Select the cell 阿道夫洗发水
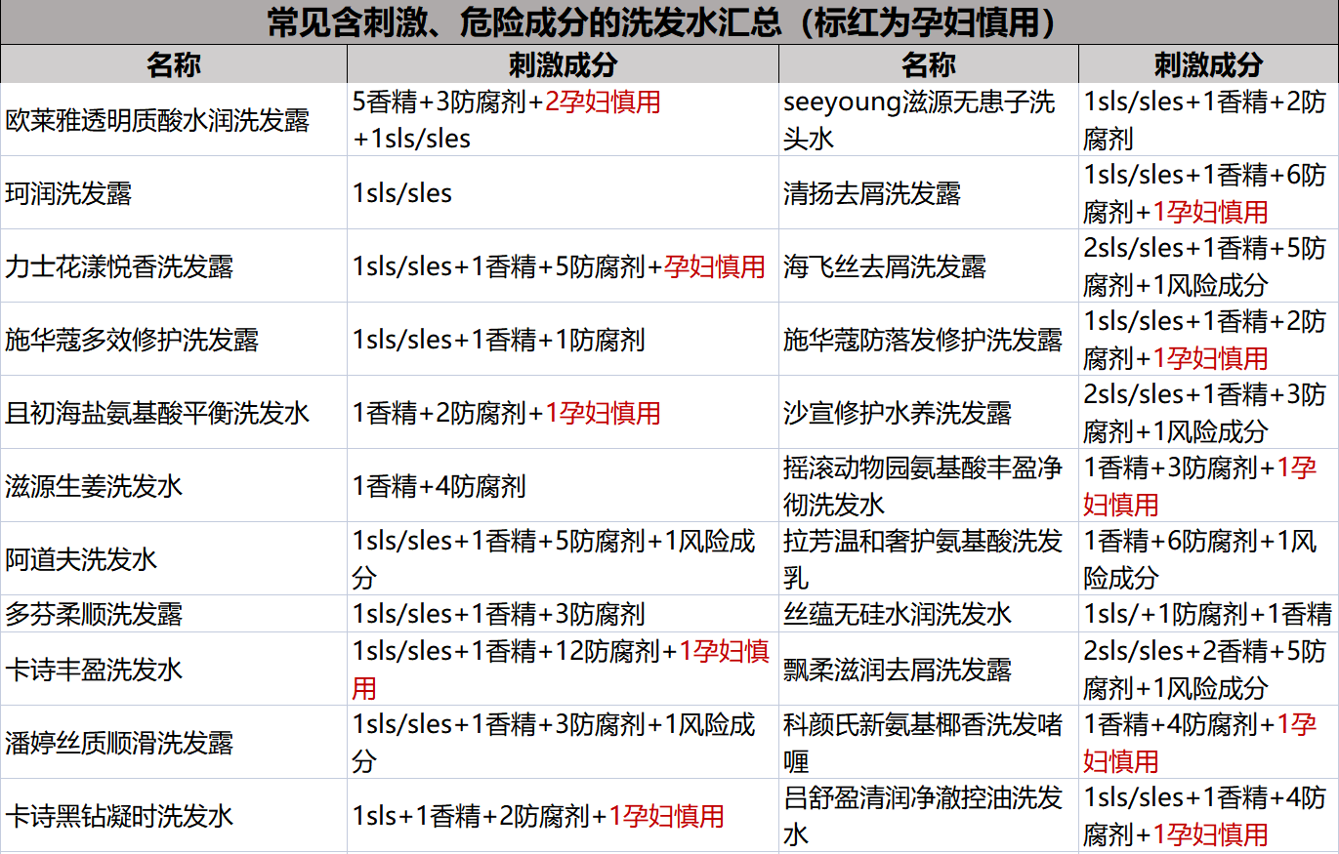The image size is (1339, 854). point(174,558)
